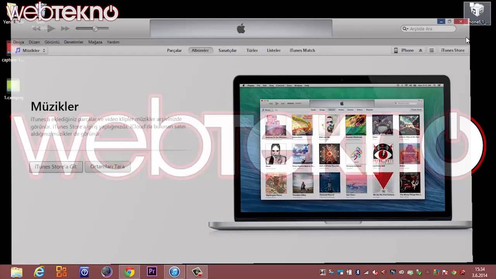Viewport: 496px width, 279px height.
Task: Click the play button in iTunes
Action: point(51,28)
